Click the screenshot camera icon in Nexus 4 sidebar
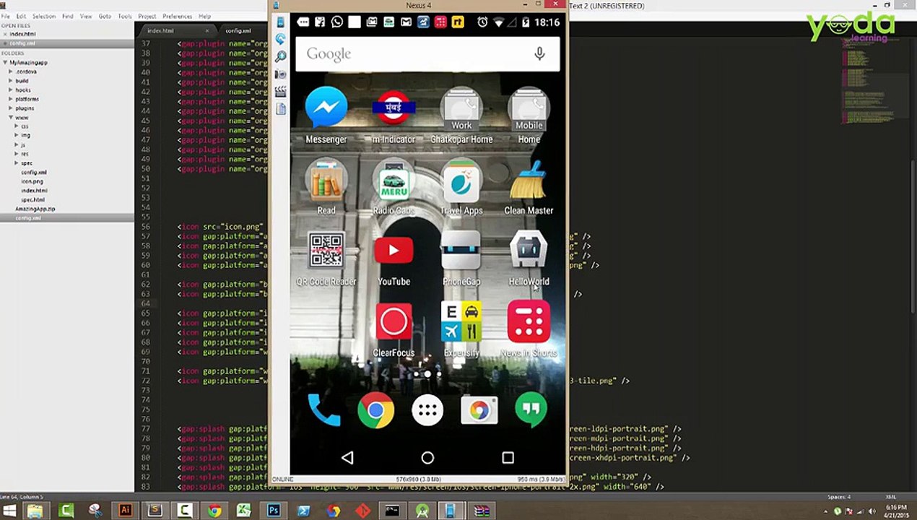The height and width of the screenshot is (520, 917). click(x=280, y=74)
